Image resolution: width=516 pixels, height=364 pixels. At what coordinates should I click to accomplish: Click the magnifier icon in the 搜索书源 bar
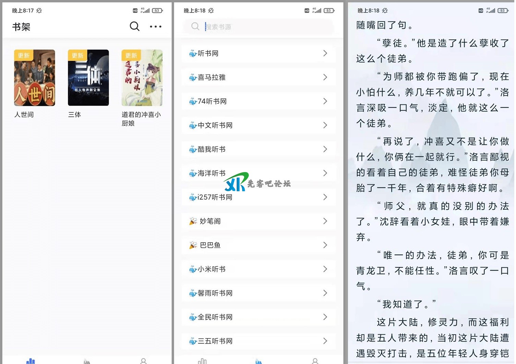[195, 26]
